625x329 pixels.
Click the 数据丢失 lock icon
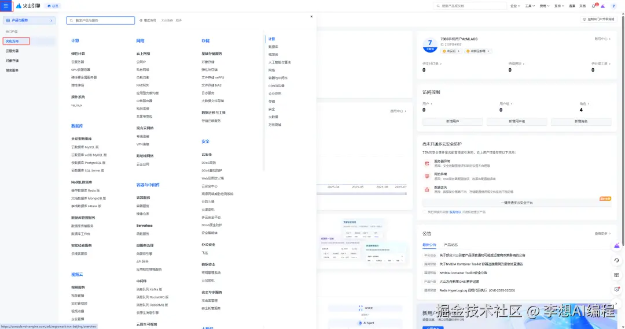point(427,189)
